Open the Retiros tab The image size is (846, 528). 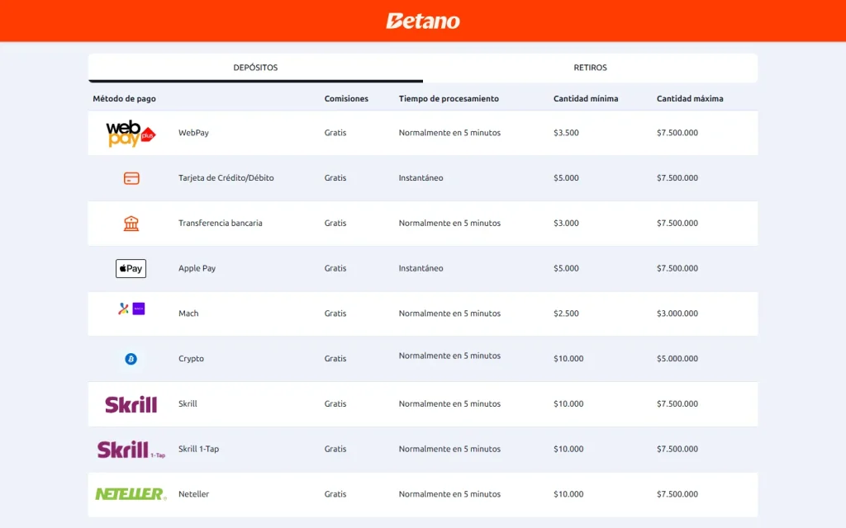tap(590, 68)
